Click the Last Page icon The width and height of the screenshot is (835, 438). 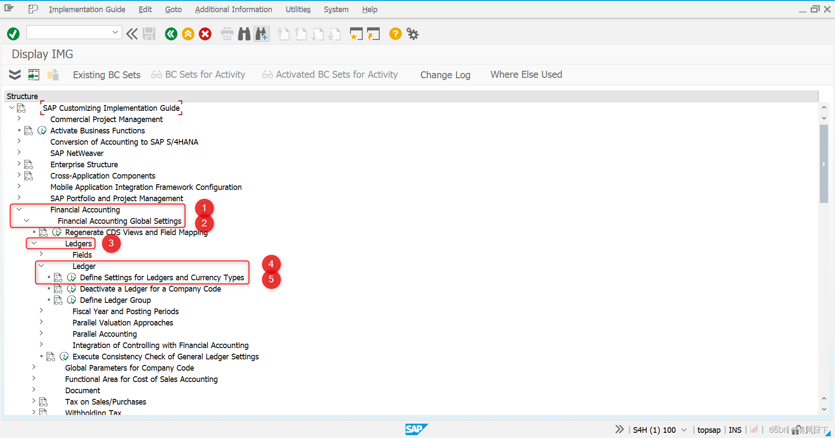tap(334, 34)
